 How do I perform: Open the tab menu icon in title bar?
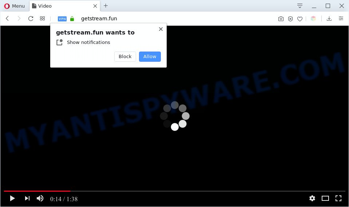(300, 6)
